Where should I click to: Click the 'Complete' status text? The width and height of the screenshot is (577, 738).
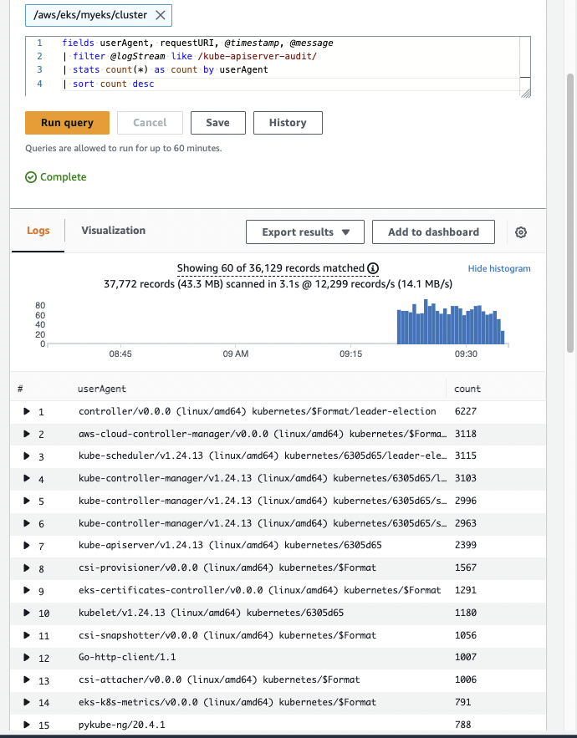[x=63, y=177]
